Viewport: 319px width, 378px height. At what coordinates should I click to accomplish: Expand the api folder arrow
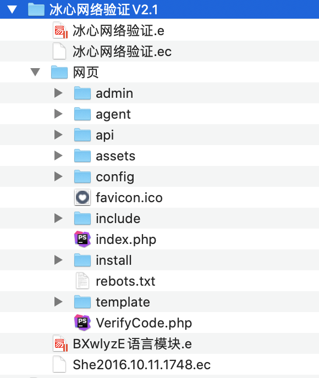coord(58,135)
